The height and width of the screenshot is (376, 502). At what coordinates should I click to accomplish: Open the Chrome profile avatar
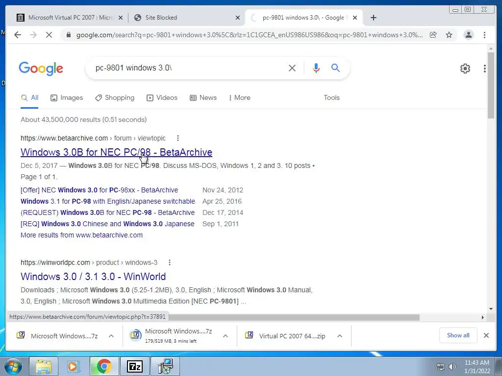coord(469,35)
